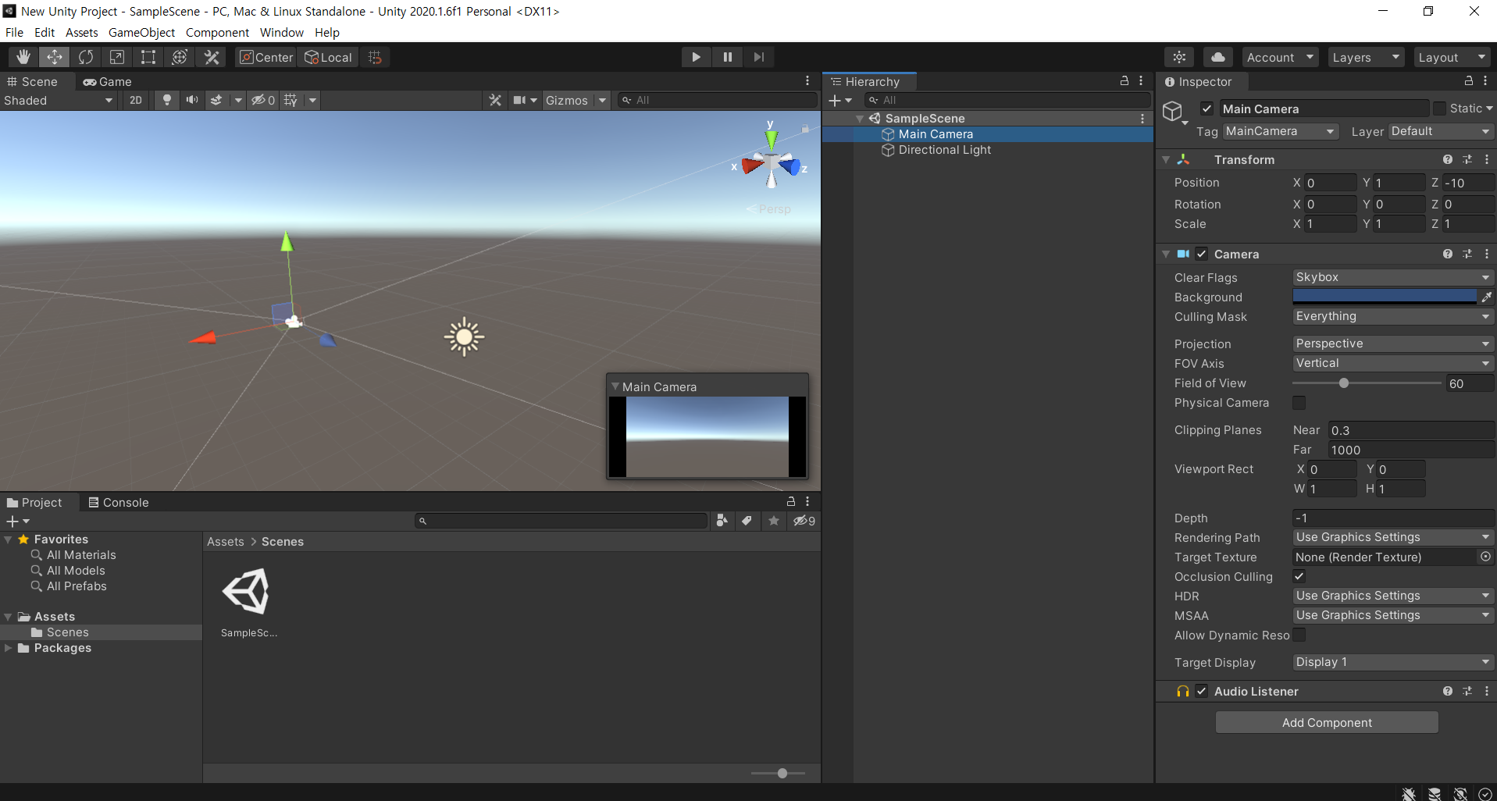The width and height of the screenshot is (1497, 801).
Task: Pick Background color with eyedropper
Action: (1487, 297)
